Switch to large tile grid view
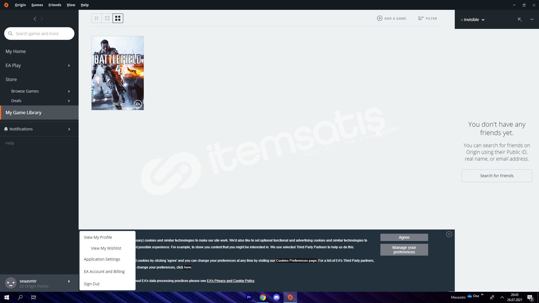 118,18
